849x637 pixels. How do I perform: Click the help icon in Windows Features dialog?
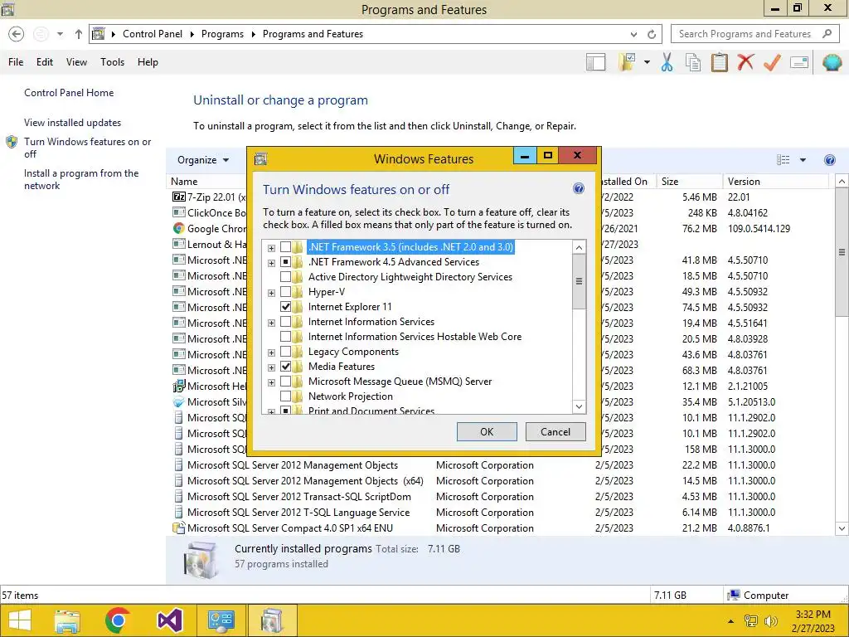click(x=578, y=188)
